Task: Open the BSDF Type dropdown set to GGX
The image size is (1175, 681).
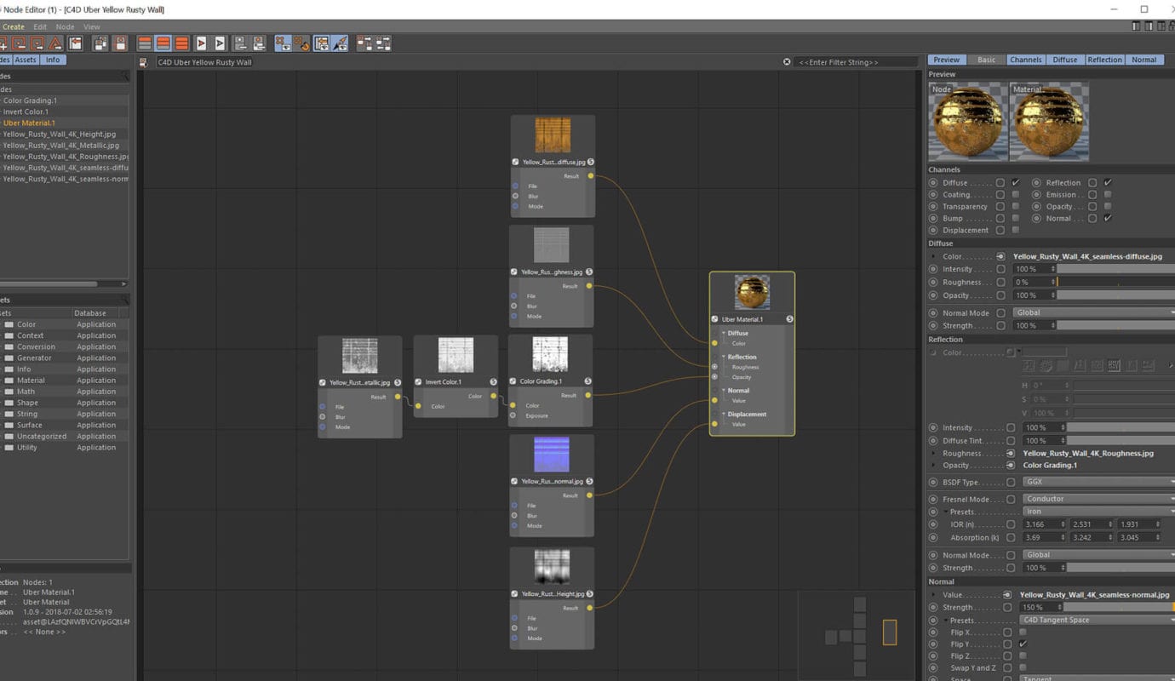Action: click(x=1097, y=482)
